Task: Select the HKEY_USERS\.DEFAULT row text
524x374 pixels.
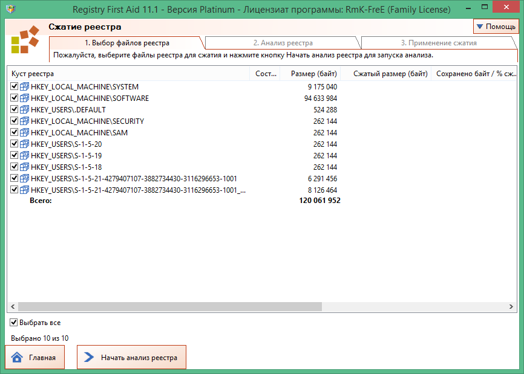Action: pyautogui.click(x=68, y=109)
